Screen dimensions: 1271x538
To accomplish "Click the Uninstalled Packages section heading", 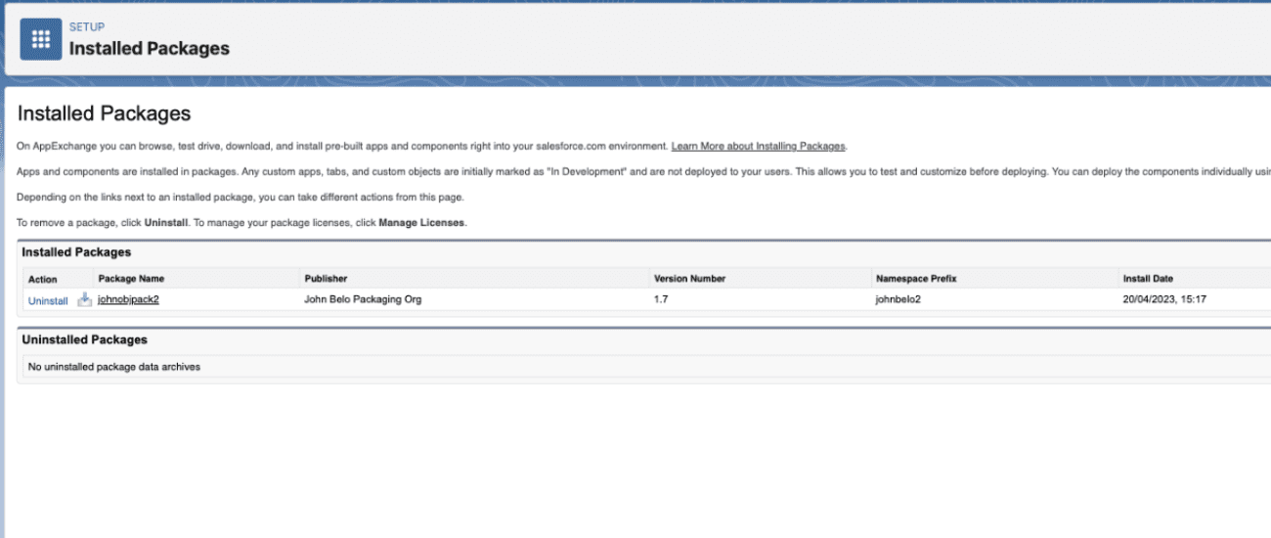I will coord(84,339).
